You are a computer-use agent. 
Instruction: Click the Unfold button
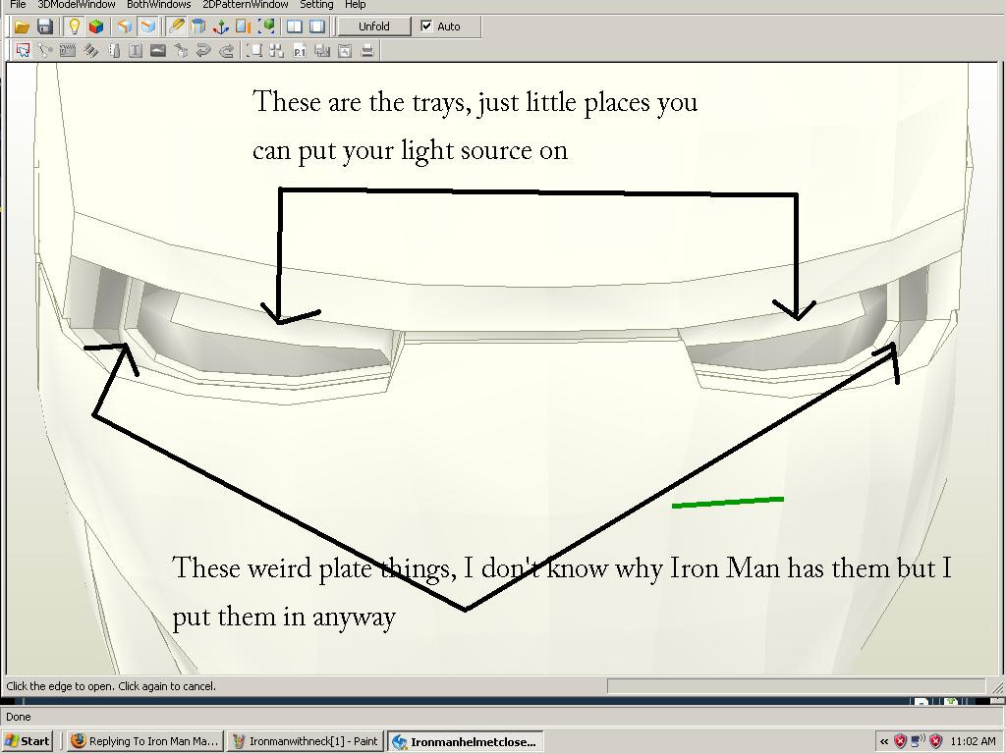[x=374, y=27]
